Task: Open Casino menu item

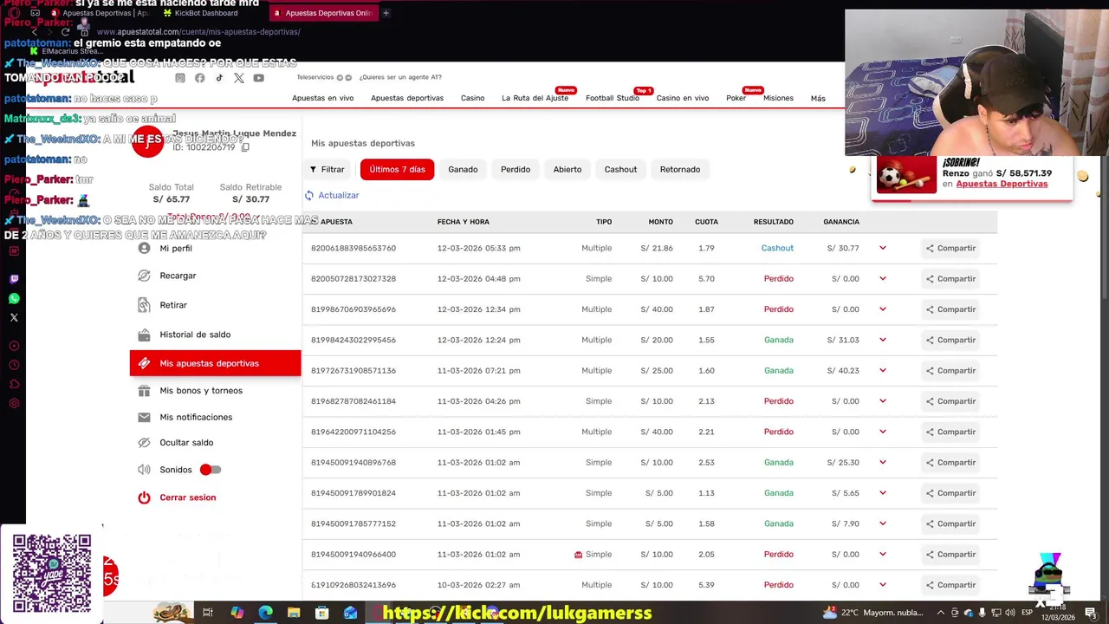Action: 472,98
